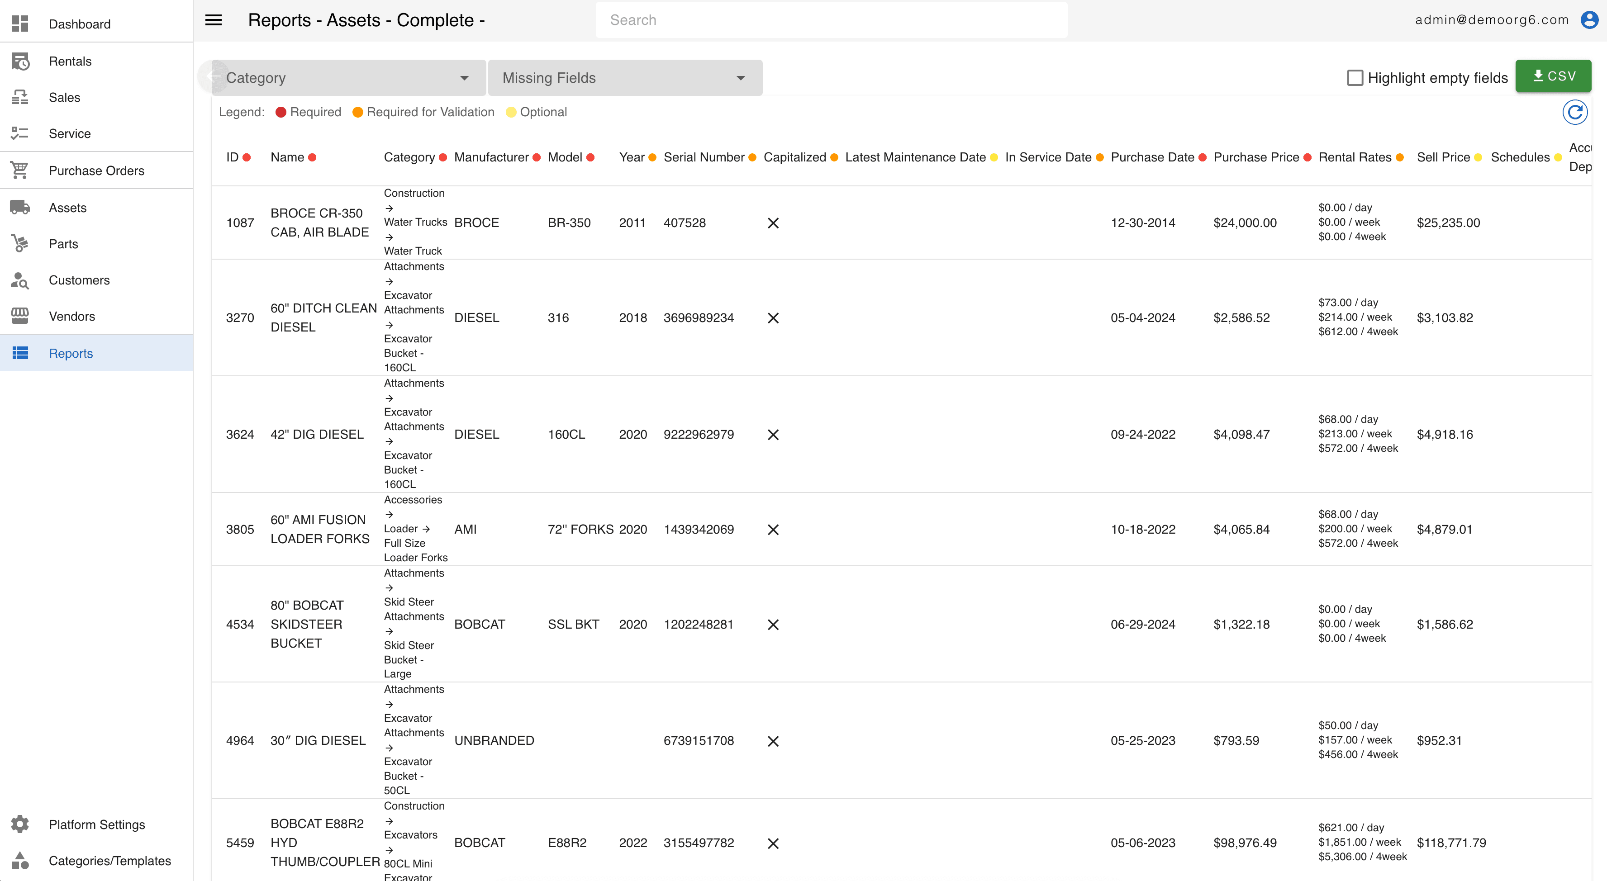Open the user account avatar icon
The image size is (1607, 881).
click(1589, 20)
